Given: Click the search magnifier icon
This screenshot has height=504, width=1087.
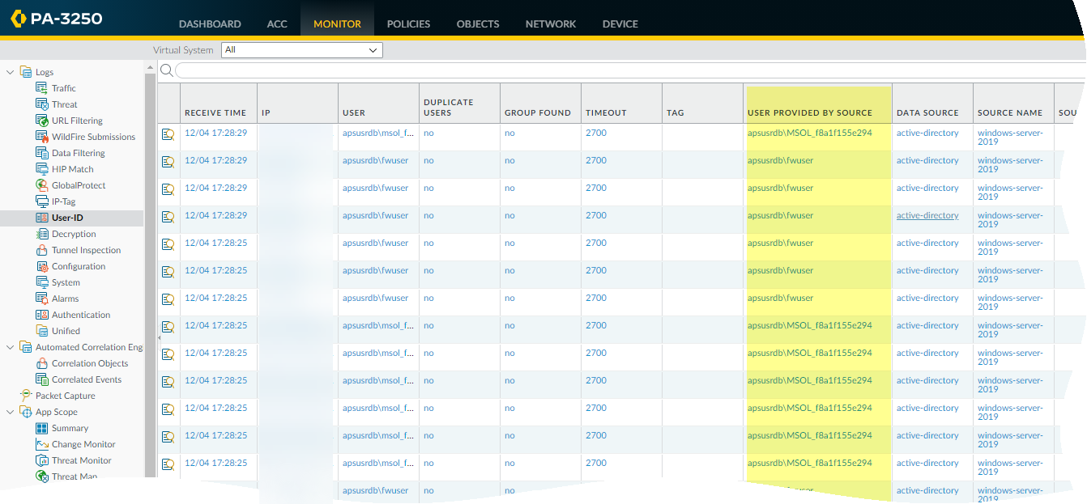Looking at the screenshot, I should 166,70.
